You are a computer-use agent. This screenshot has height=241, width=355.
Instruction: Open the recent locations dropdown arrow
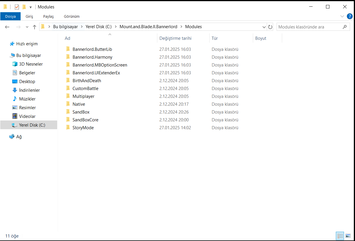click(x=27, y=27)
